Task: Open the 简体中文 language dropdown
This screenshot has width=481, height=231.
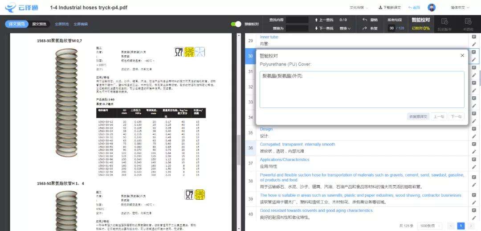Action: (x=460, y=8)
